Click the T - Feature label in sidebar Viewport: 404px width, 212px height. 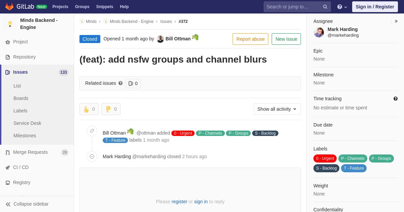pos(354,168)
